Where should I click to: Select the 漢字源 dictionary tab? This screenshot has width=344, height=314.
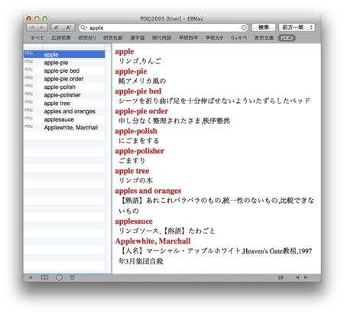coord(137,38)
